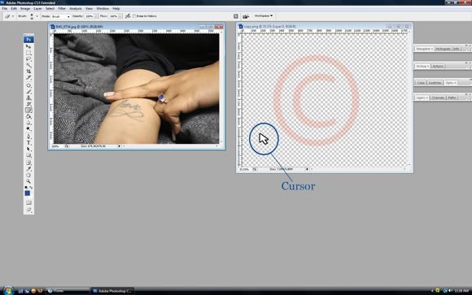This screenshot has width=472, height=295.
Task: Open the File menu
Action: tap(5, 9)
